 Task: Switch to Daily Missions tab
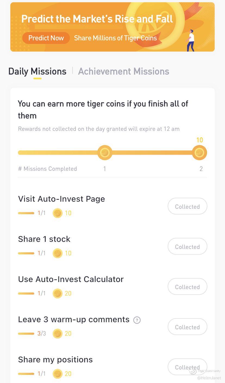click(37, 71)
